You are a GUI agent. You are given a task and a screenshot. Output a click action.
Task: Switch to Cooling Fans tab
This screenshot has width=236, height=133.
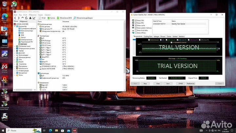point(148,36)
